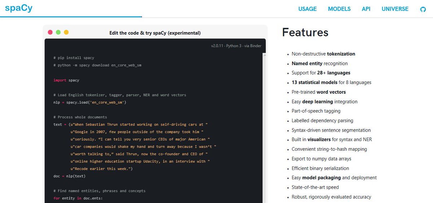Click the '# Load English tokenizer' comment

coord(120,95)
